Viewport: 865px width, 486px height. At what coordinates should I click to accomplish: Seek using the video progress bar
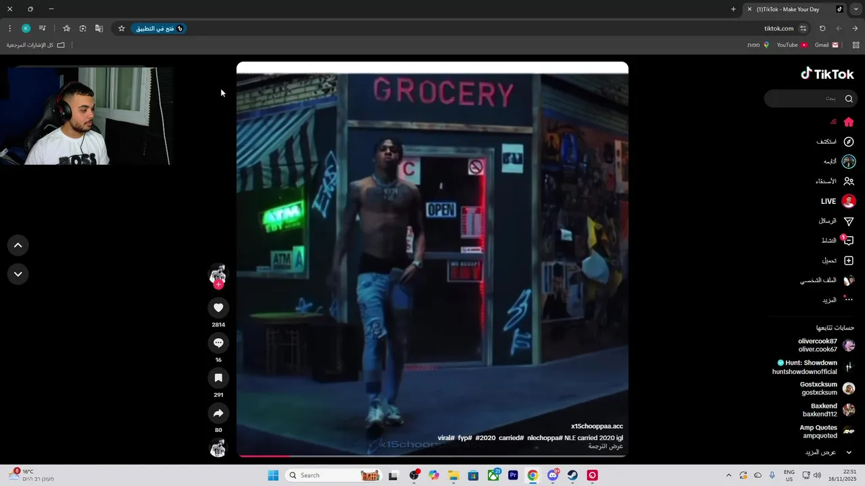pyautogui.click(x=432, y=456)
